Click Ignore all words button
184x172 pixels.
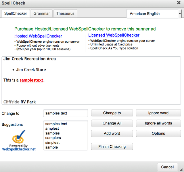pyautogui.click(x=158, y=123)
